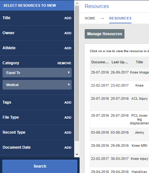This screenshot has width=149, height=173.
Task: Add the Document Date filter
Action: [x=68, y=147]
